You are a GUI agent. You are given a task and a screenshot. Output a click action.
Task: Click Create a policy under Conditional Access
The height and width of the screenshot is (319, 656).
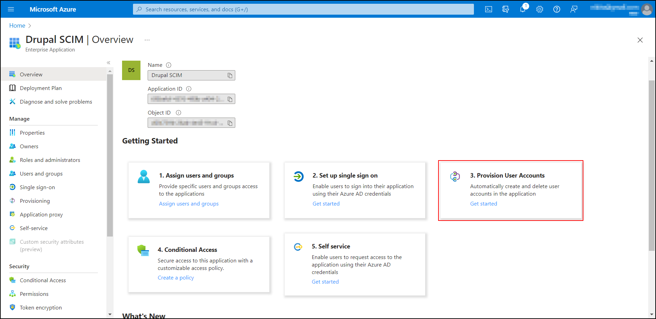click(176, 277)
